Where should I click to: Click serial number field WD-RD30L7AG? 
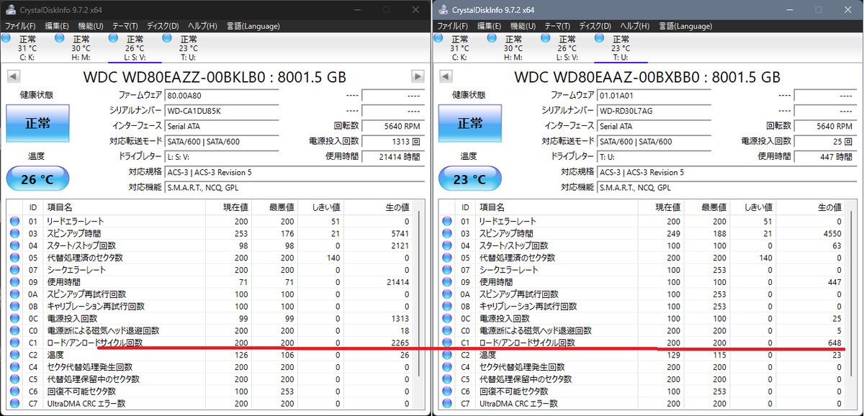point(654,111)
